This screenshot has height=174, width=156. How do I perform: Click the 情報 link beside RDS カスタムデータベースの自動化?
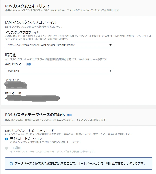[x=69, y=115]
